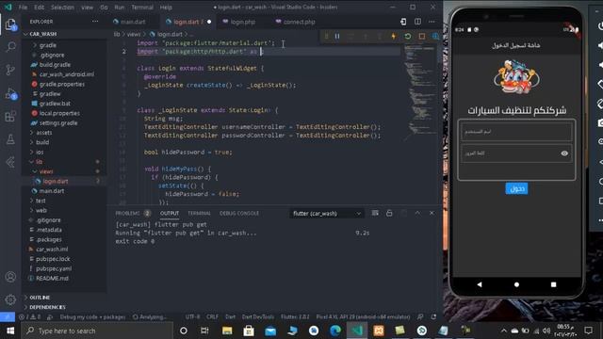Click the UTF-8 encoding indicator
This screenshot has width=603, height=339.
(192, 317)
